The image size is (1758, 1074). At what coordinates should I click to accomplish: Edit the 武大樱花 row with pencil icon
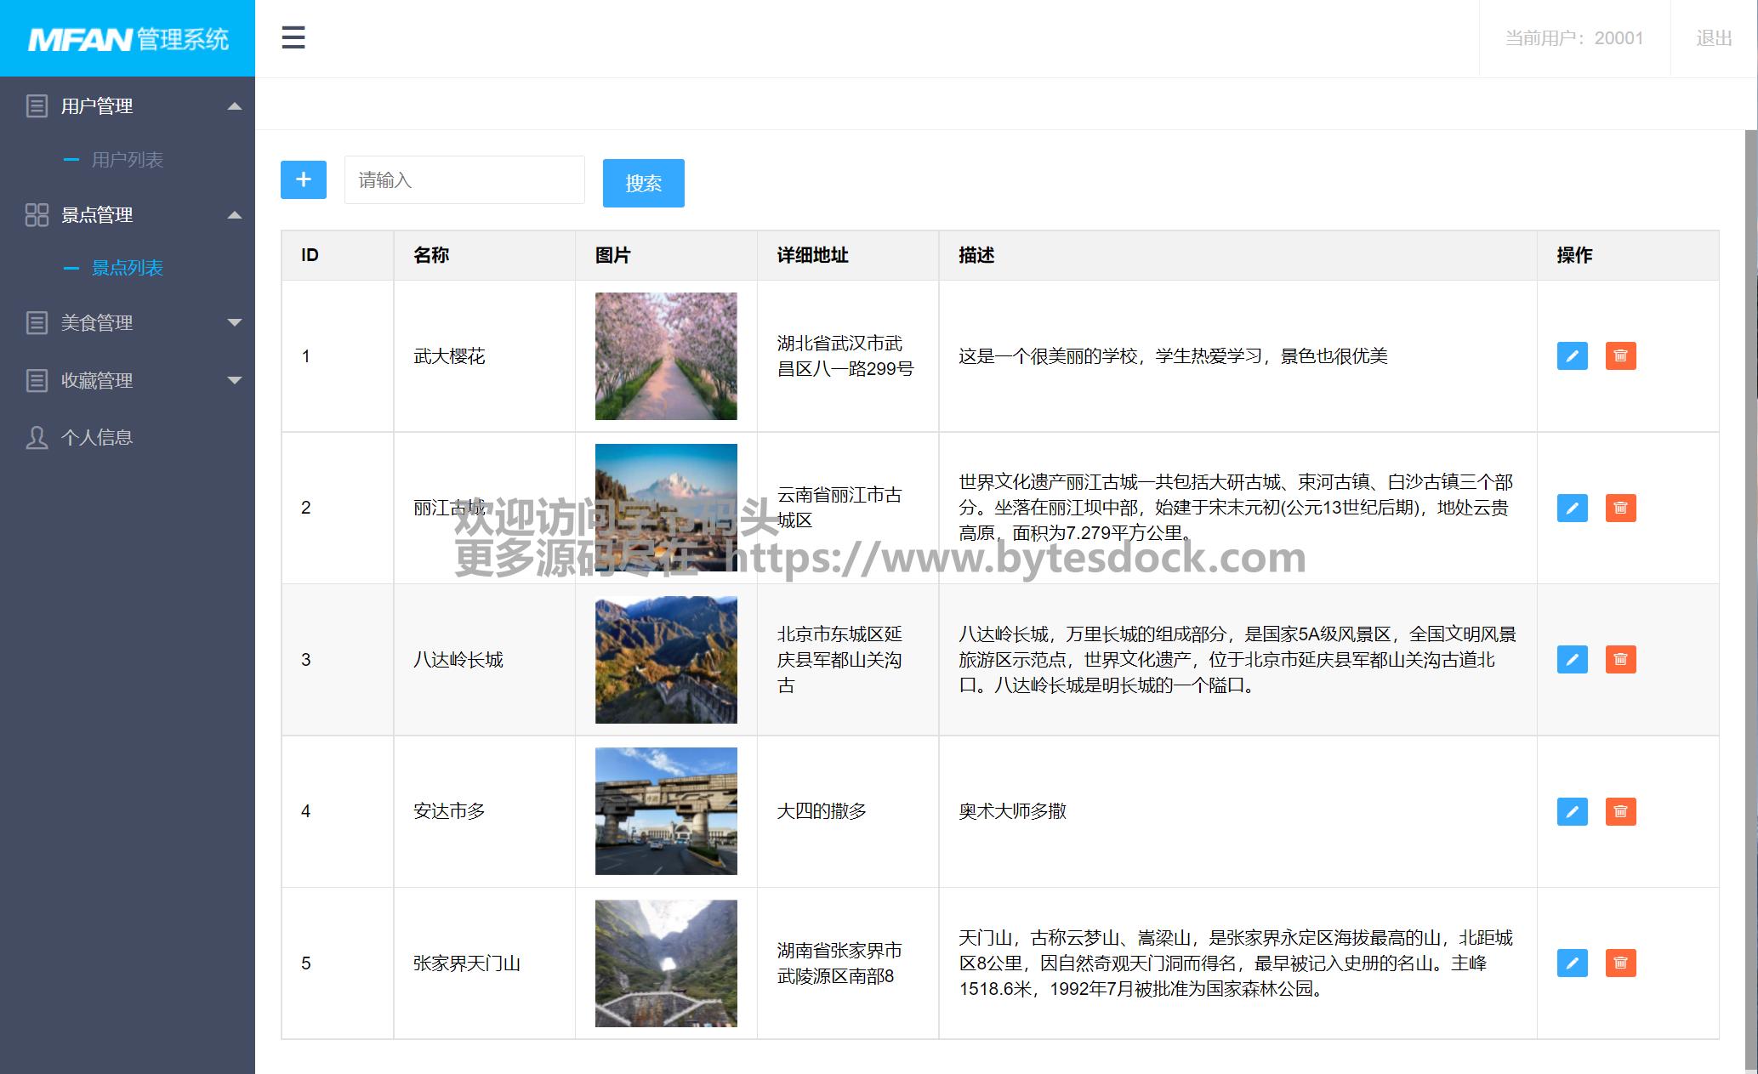tap(1572, 356)
